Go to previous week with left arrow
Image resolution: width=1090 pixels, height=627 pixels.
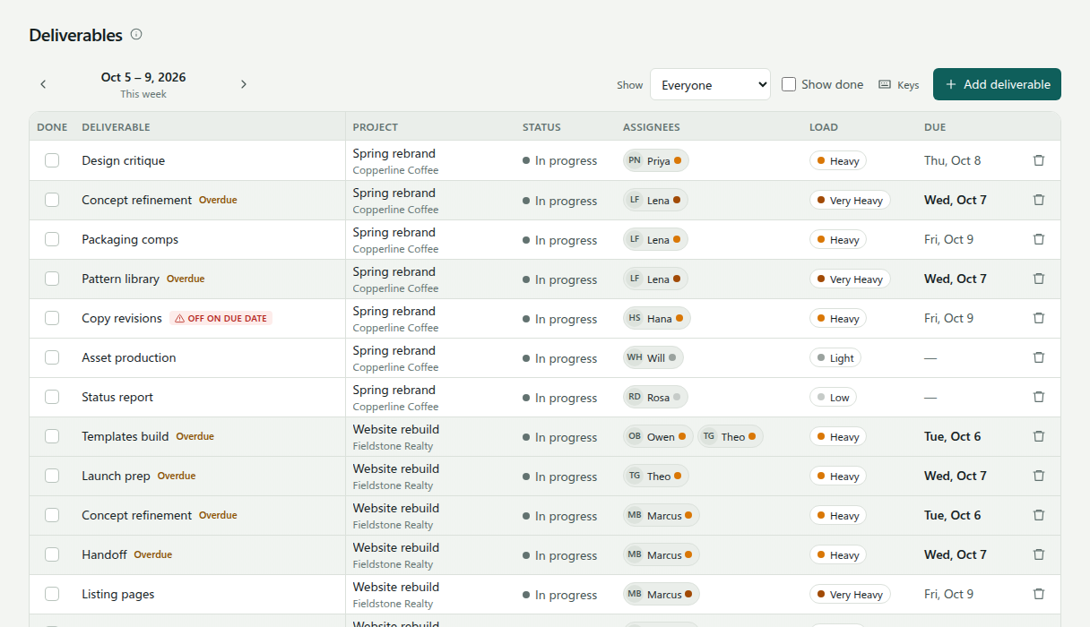click(43, 84)
